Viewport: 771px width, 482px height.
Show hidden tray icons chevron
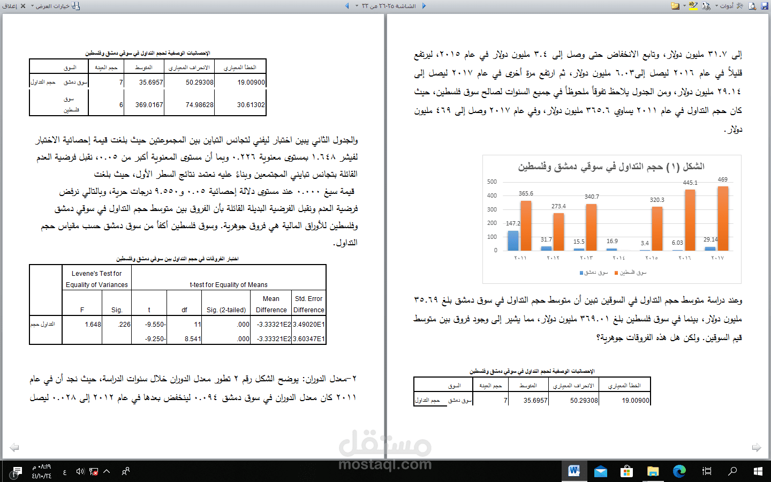click(107, 471)
